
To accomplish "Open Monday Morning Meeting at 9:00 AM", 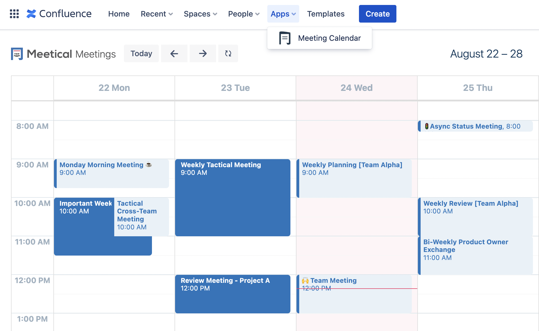I will point(111,173).
